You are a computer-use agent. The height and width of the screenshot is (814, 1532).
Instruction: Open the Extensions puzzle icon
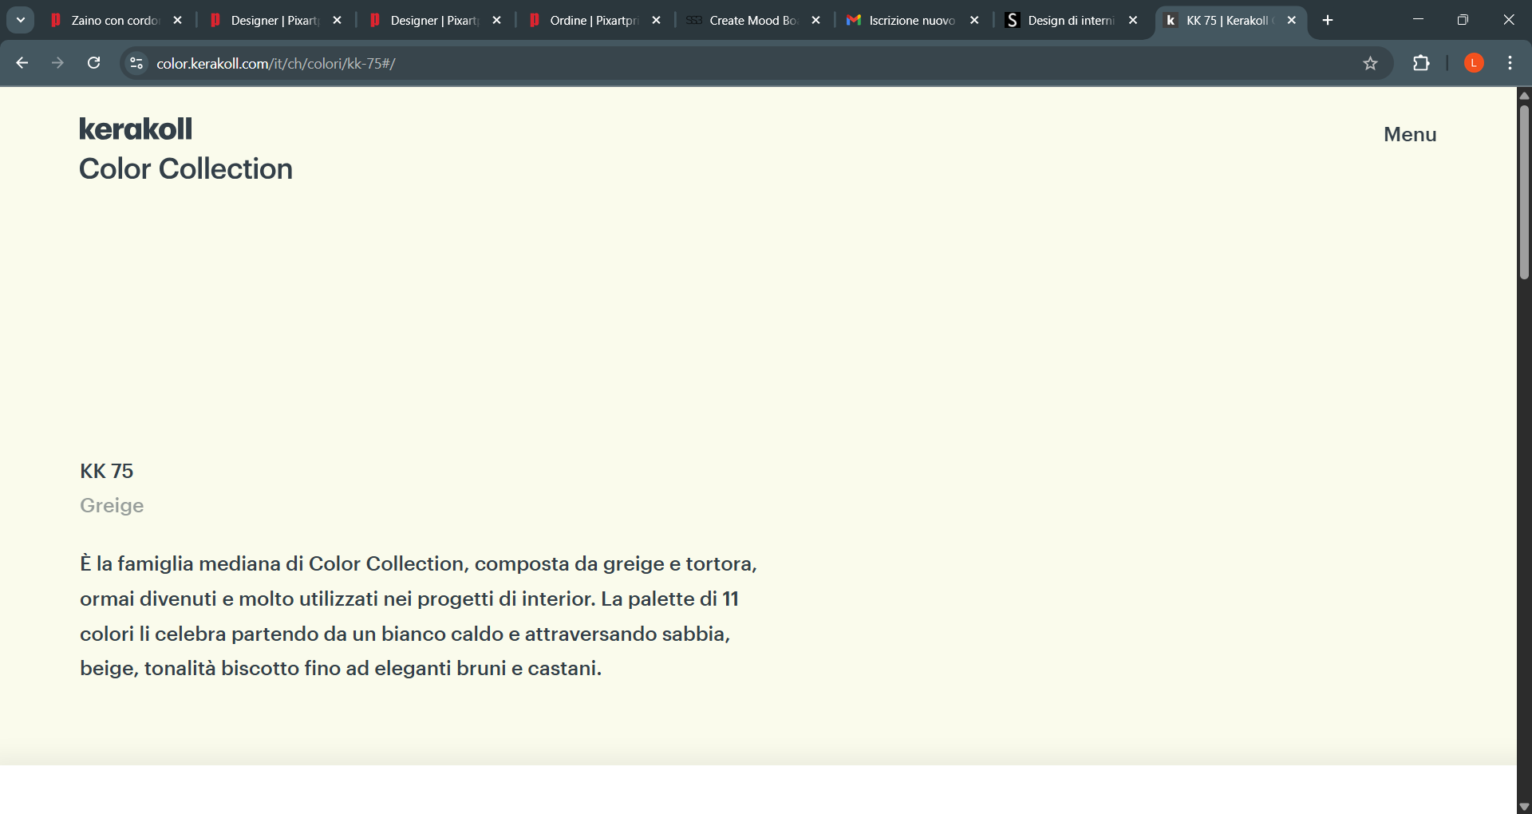pyautogui.click(x=1421, y=63)
